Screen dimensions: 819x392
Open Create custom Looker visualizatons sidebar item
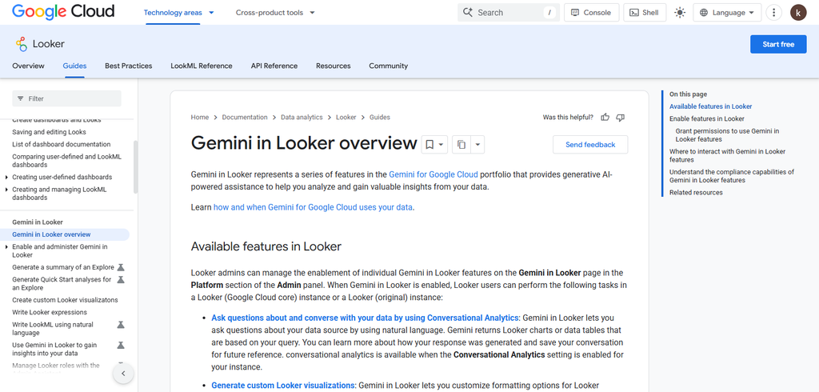point(65,300)
